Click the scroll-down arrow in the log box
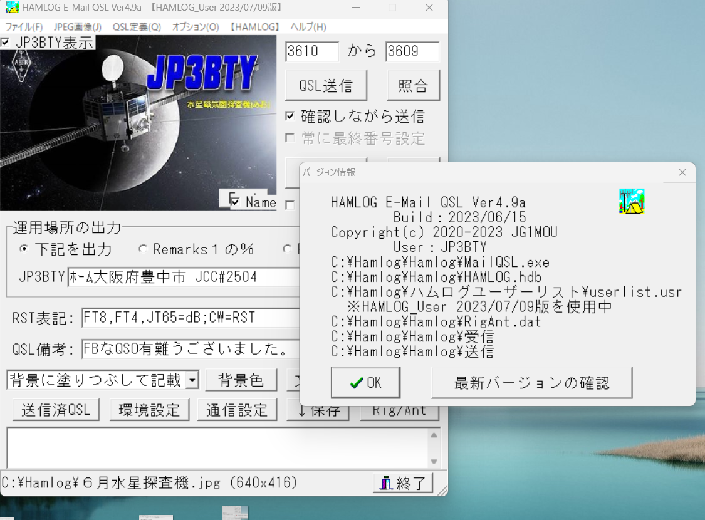Screen dimensions: 705x520 click(434, 462)
